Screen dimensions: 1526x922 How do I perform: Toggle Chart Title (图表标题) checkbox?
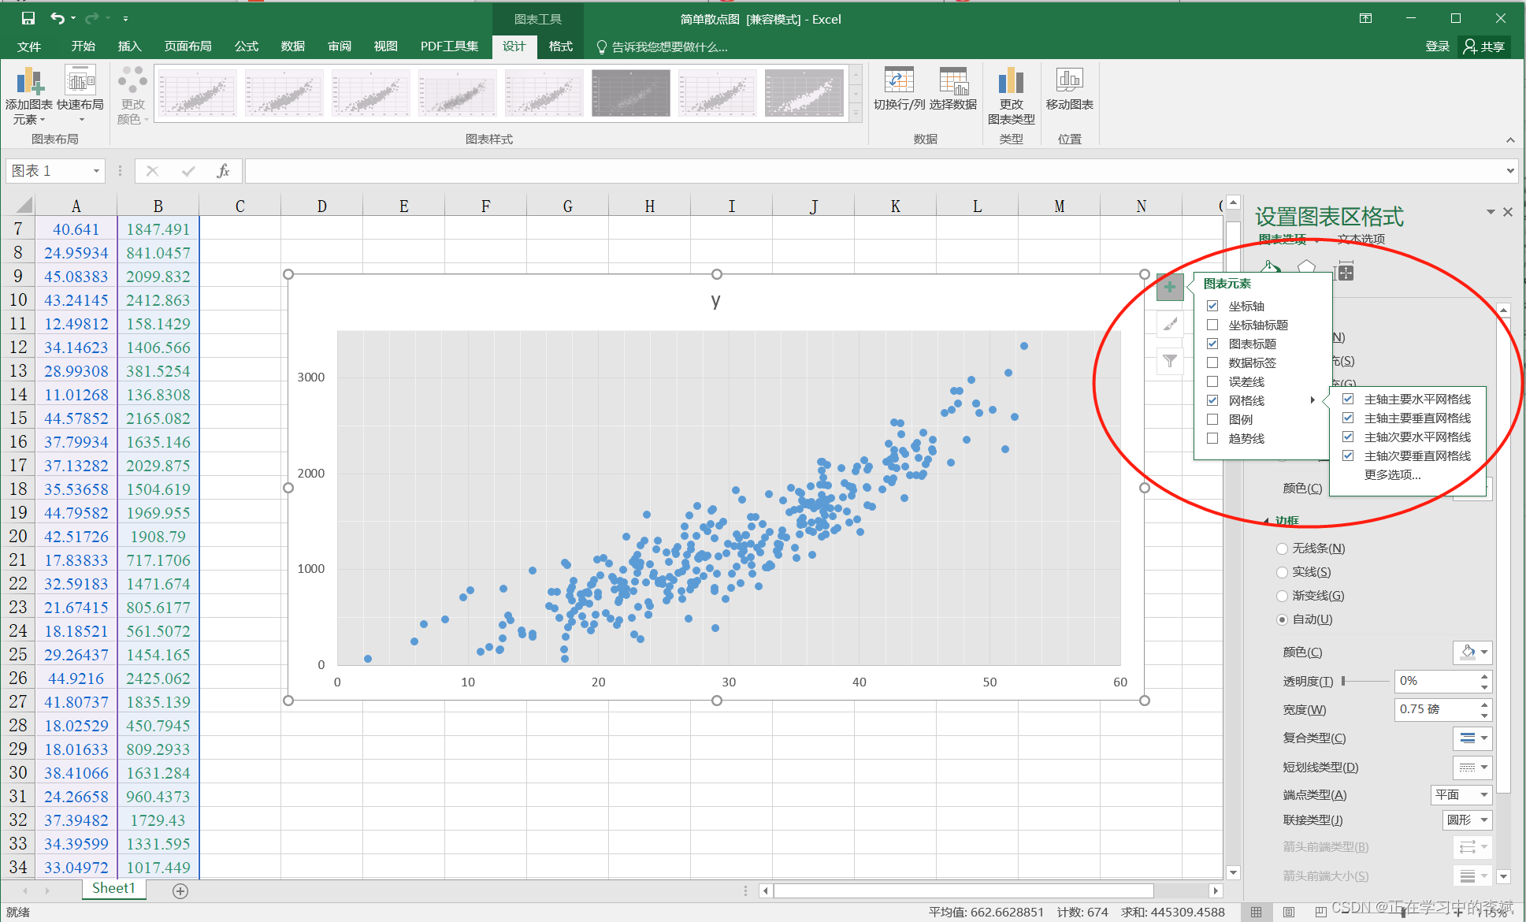(x=1212, y=344)
